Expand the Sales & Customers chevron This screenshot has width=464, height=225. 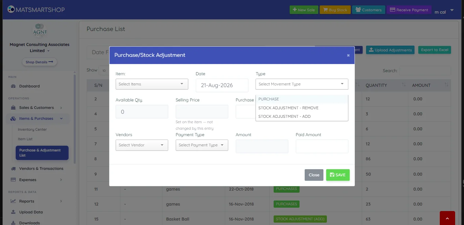point(61,108)
